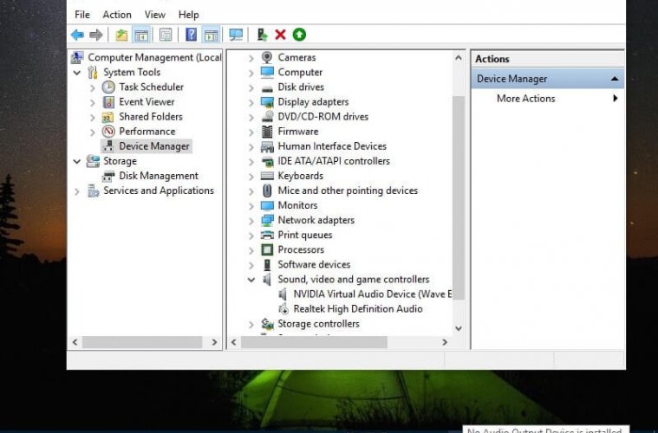Select the Computer device category
The width and height of the screenshot is (658, 433).
(x=300, y=72)
